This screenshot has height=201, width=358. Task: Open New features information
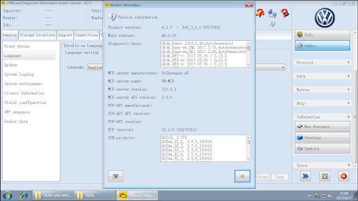click(322, 127)
